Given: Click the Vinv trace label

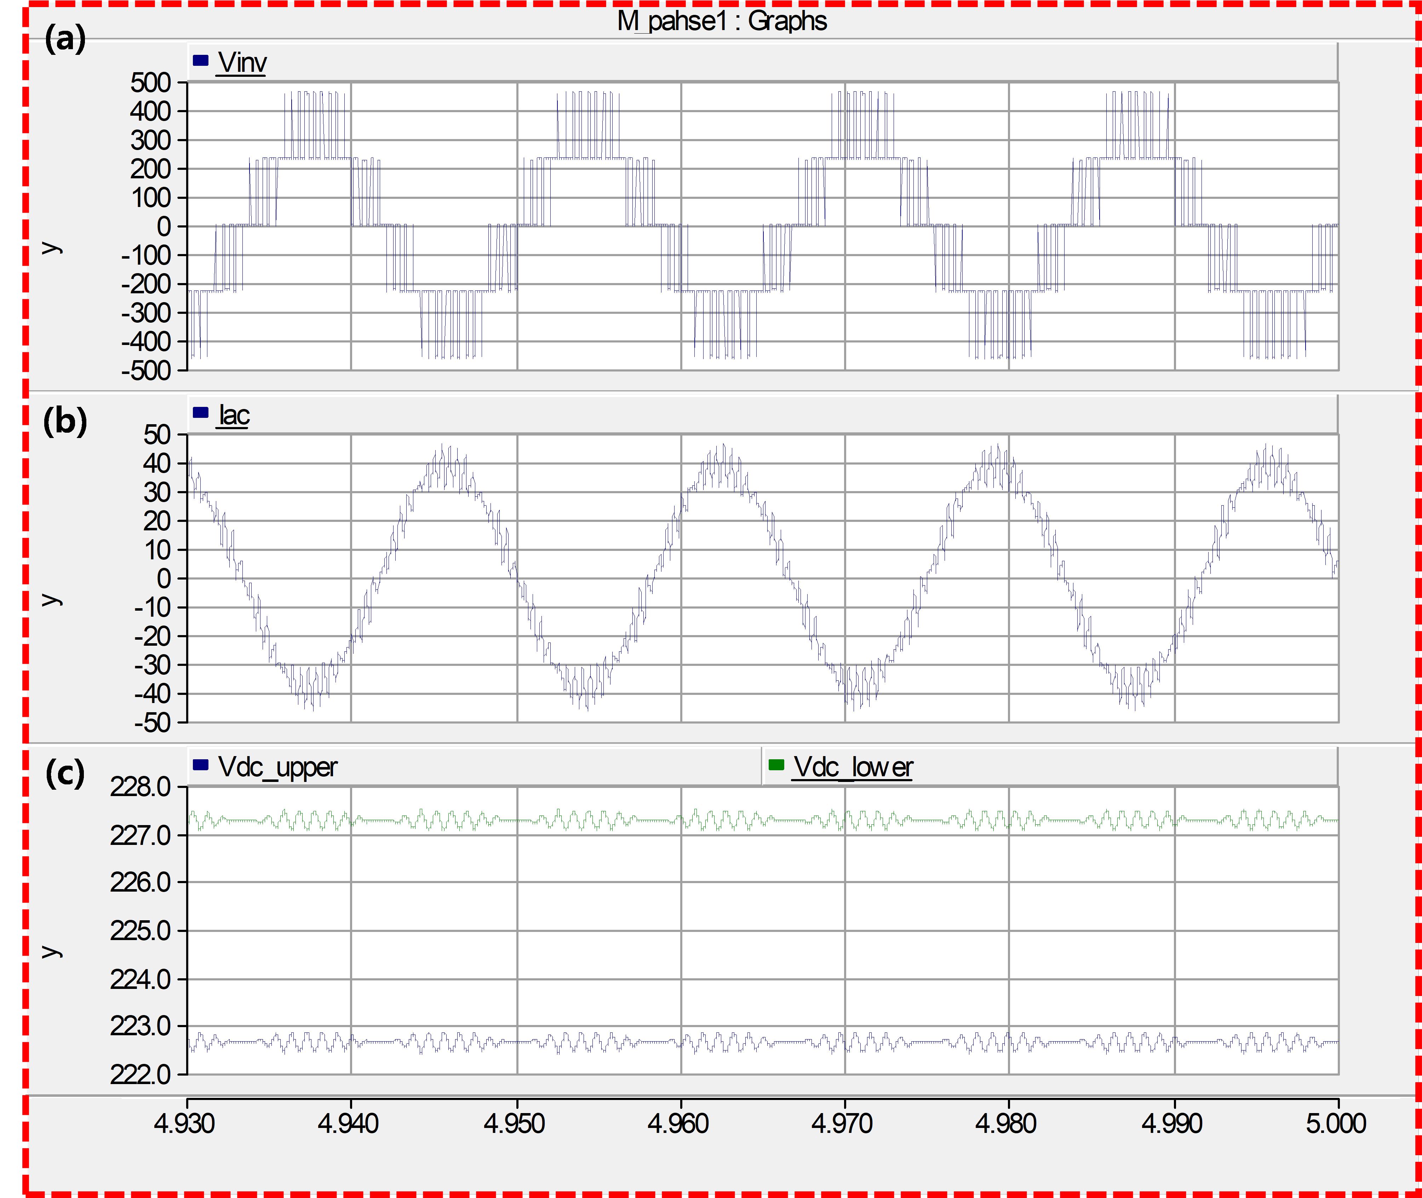Looking at the screenshot, I should tap(242, 63).
